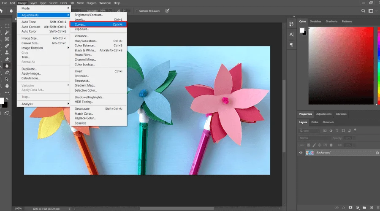
Task: Click the Create new group folder icon
Action: 364,208
